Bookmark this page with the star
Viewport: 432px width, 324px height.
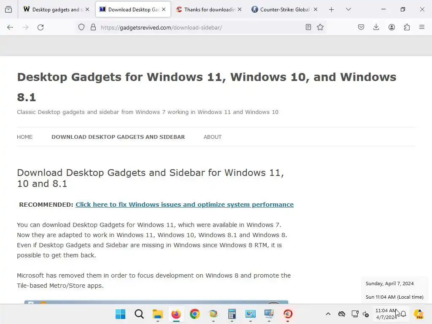click(x=320, y=27)
